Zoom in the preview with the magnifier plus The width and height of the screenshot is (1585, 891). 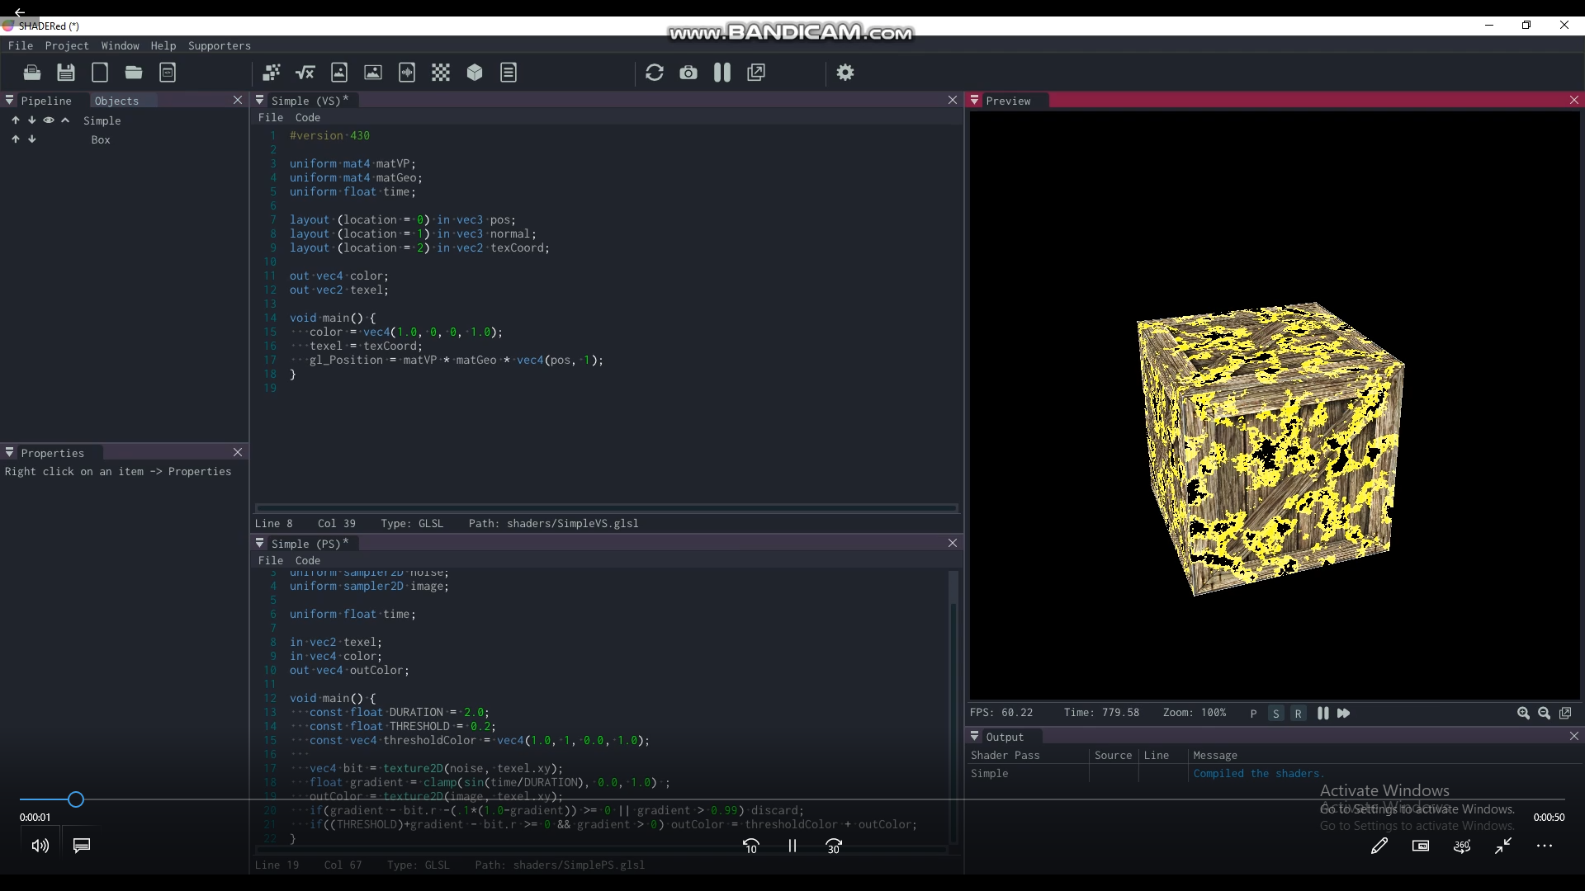[1524, 714]
